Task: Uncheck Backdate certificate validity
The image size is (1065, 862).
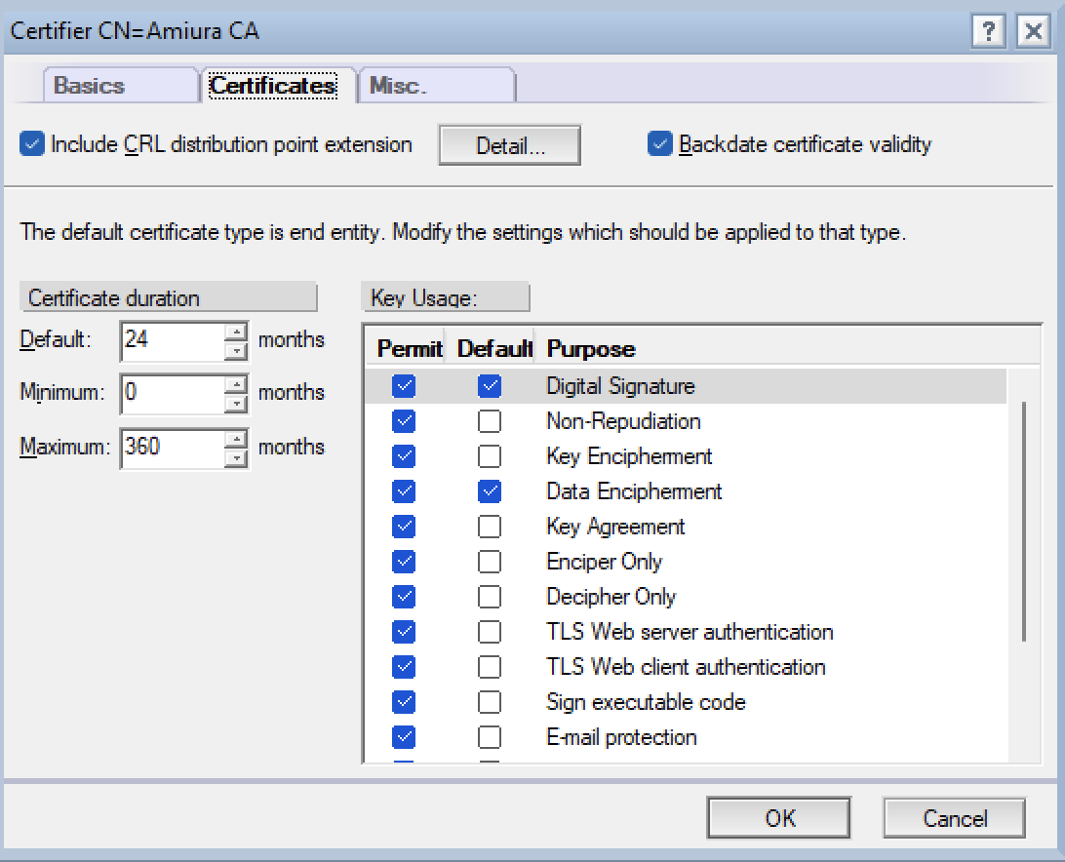Action: [659, 144]
